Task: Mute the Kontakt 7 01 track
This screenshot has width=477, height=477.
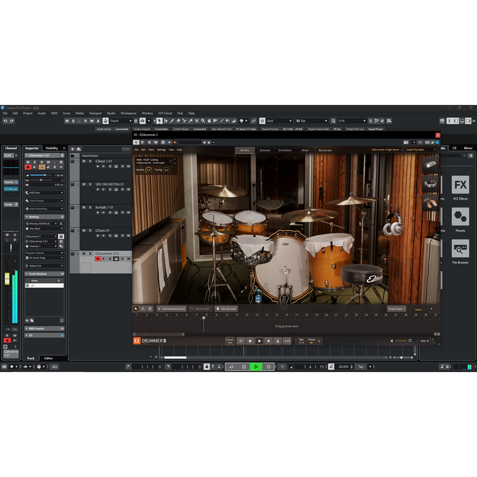Action: point(83,207)
